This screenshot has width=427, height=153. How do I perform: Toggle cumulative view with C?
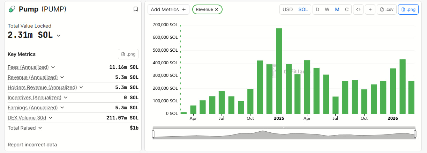click(346, 9)
